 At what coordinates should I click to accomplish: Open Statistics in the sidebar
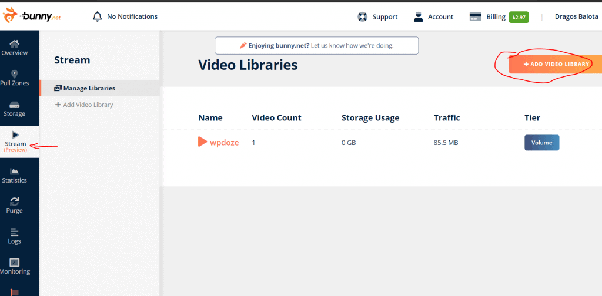coord(15,175)
